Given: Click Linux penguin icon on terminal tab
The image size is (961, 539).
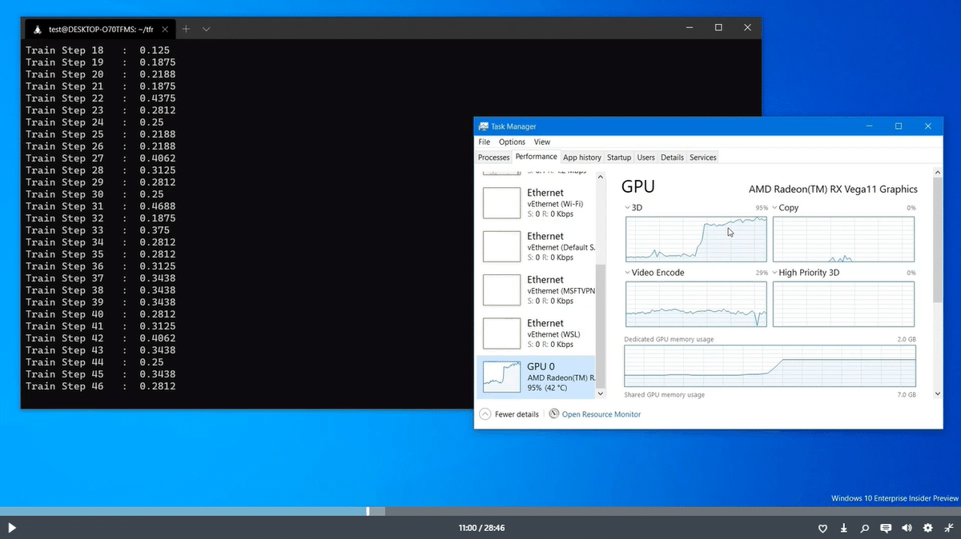Looking at the screenshot, I should pos(37,29).
